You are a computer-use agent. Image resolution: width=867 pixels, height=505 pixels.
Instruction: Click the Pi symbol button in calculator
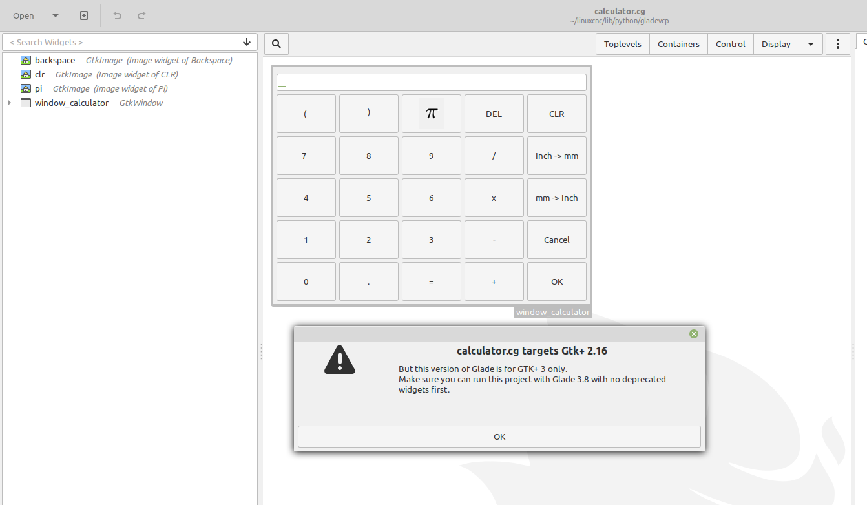[x=431, y=114]
